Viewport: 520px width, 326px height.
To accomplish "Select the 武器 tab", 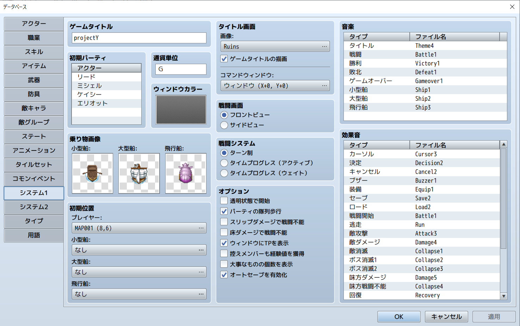I will 34,80.
